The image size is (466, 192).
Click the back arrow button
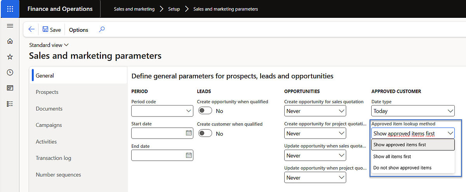(31, 29)
